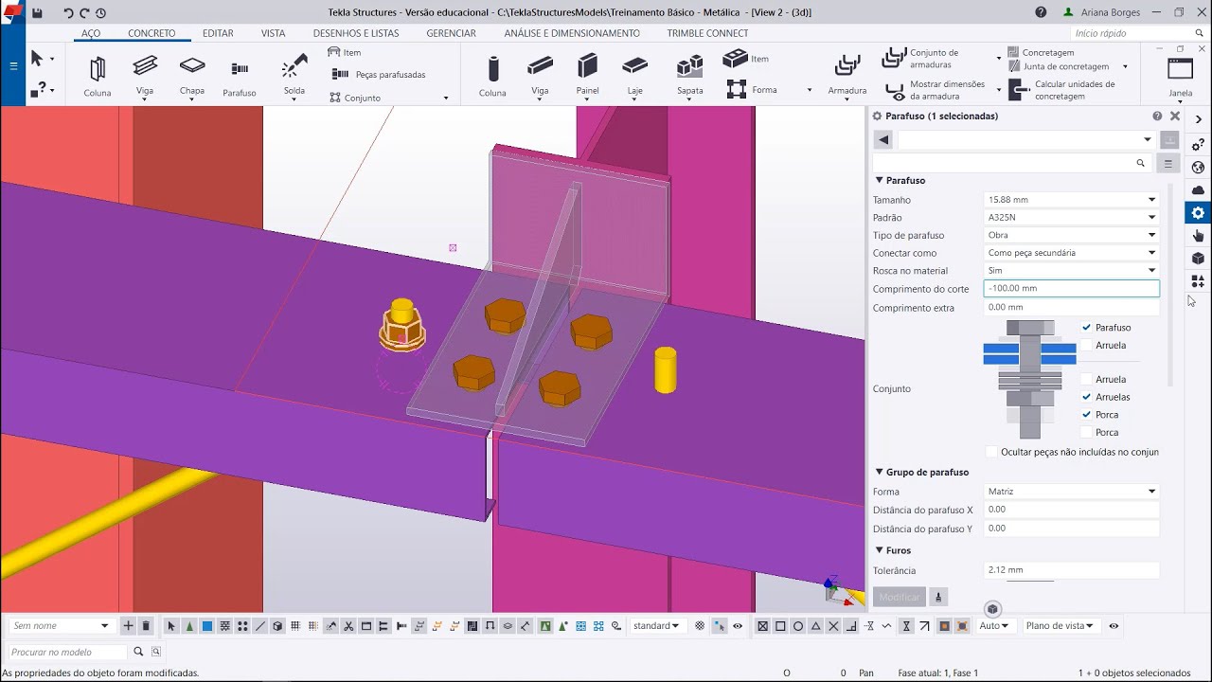
Task: Open the help question mark in title bar
Action: coord(1042,12)
